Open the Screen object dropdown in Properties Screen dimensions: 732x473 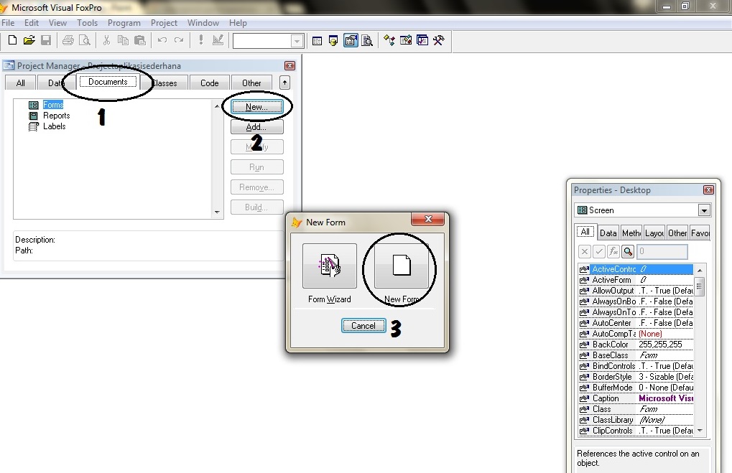point(705,210)
